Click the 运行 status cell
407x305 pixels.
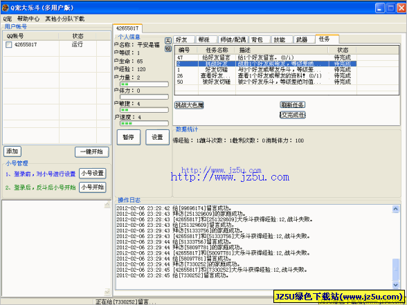78,44
